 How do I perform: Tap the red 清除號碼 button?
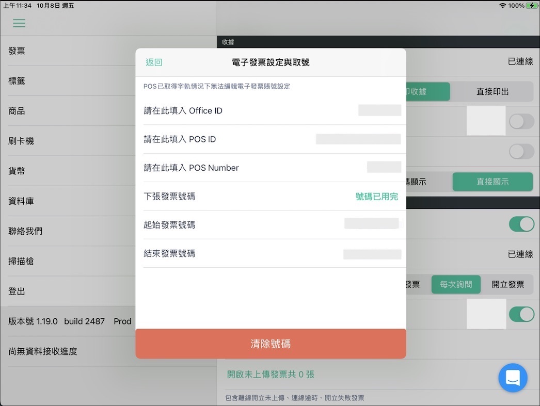(271, 344)
